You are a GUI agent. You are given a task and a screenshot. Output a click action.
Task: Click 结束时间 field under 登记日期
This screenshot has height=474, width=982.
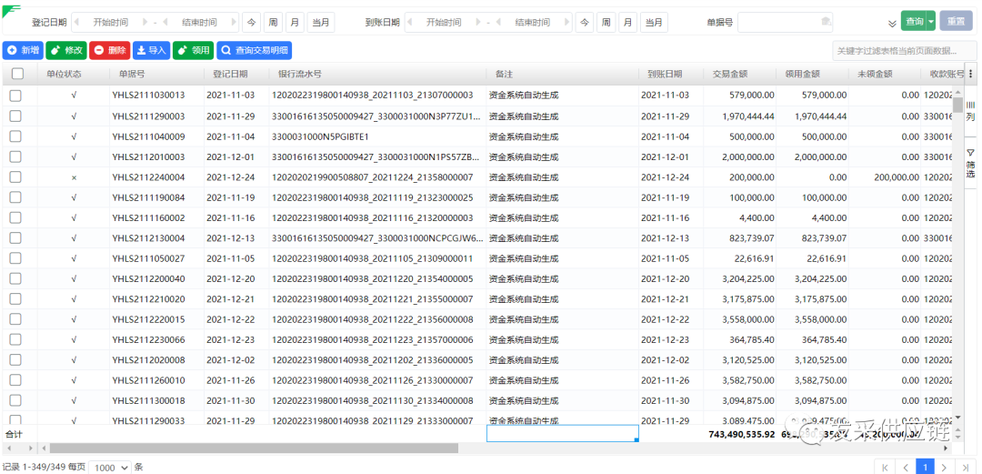point(199,22)
